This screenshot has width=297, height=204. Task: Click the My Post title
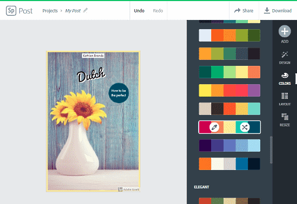point(73,11)
